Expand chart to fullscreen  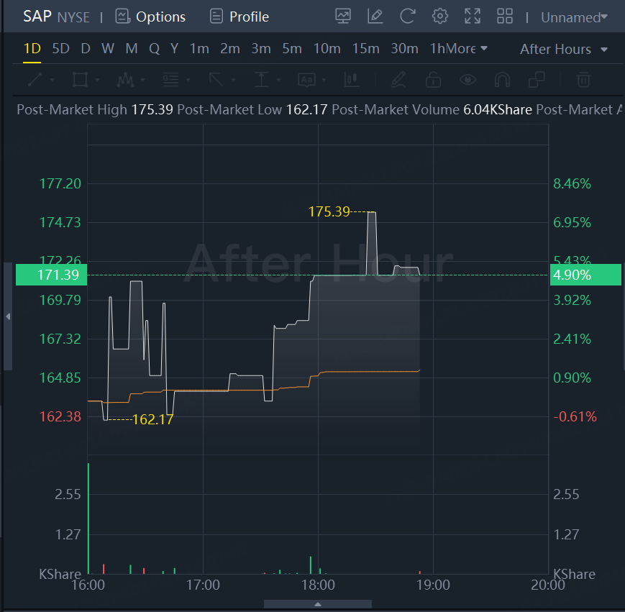473,17
